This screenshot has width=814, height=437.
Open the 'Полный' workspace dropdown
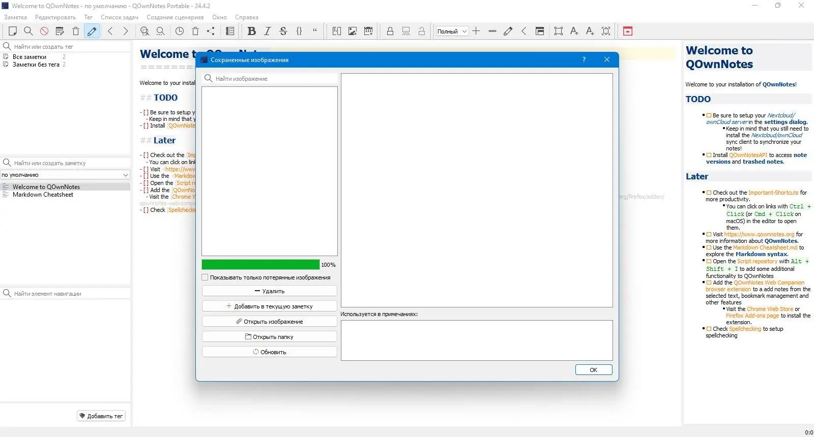point(452,31)
